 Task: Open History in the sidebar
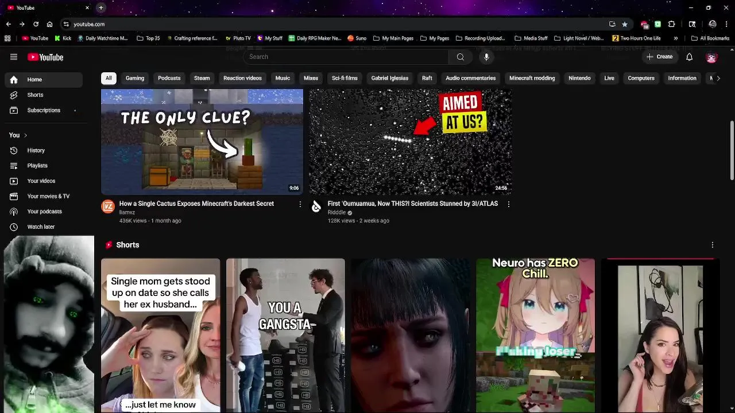click(x=43, y=150)
